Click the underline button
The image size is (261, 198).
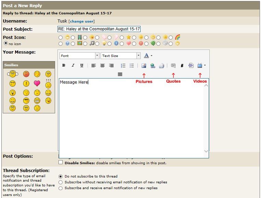[x=82, y=66]
